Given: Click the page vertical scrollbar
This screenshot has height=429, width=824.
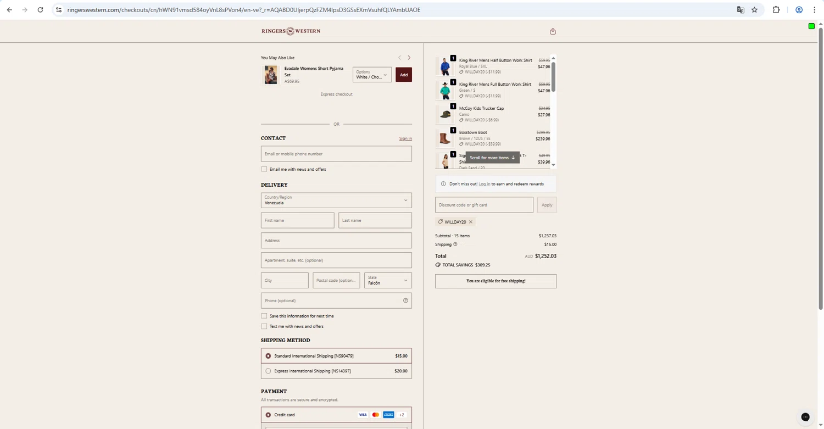Looking at the screenshot, I should [821, 168].
